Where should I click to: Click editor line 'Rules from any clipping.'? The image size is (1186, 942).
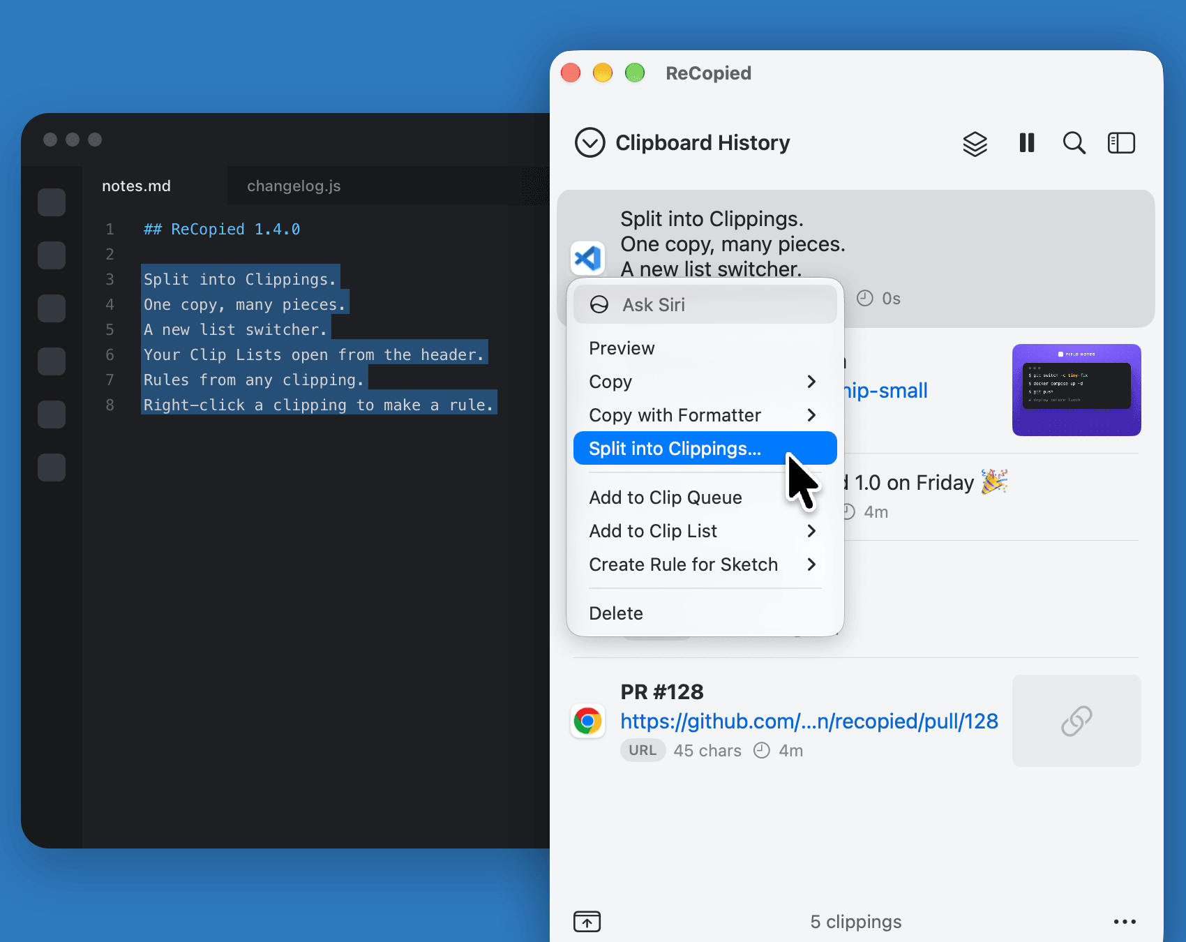pyautogui.click(x=254, y=380)
